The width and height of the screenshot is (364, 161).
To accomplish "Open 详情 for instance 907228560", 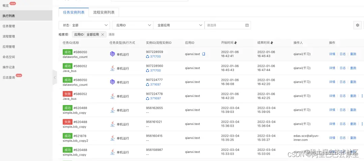I will [x=332, y=68].
